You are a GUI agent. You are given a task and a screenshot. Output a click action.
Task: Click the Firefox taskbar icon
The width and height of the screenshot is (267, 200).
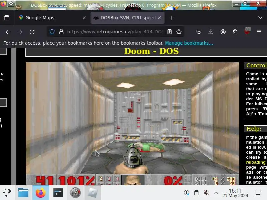tap(41, 193)
